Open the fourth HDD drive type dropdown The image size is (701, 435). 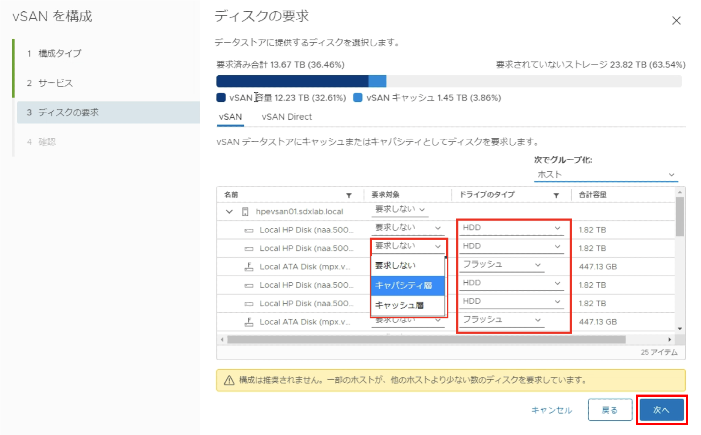click(512, 301)
